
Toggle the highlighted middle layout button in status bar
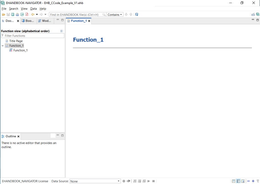click(238, 181)
